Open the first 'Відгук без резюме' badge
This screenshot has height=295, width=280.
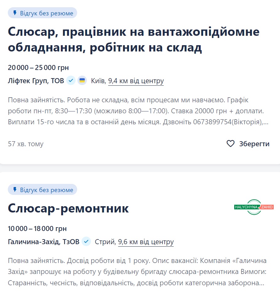pos(42,13)
